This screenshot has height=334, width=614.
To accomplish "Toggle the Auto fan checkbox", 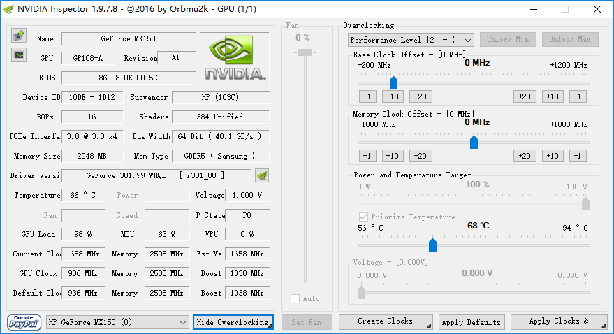I will (295, 299).
